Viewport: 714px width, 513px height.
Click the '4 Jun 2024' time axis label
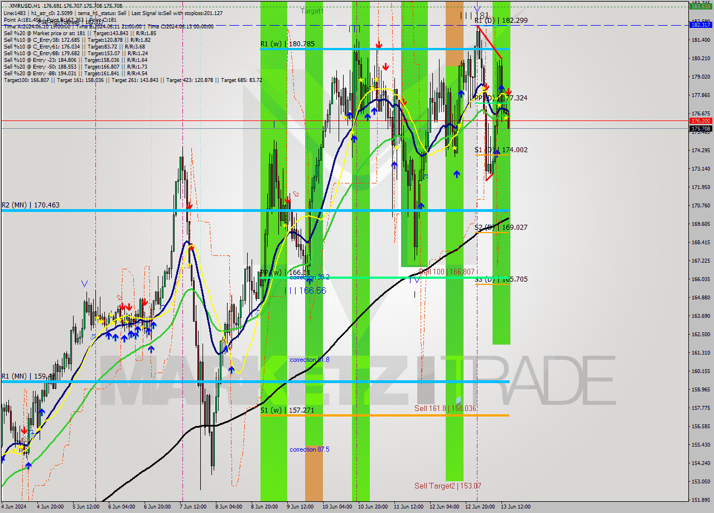[x=13, y=507]
